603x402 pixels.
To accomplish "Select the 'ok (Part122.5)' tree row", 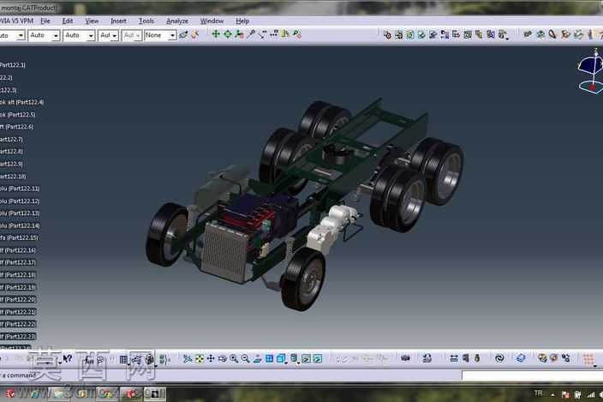I will click(18, 114).
